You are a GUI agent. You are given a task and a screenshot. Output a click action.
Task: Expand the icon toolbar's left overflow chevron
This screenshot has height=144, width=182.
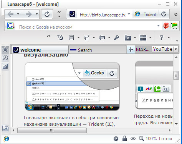(x=49, y=36)
